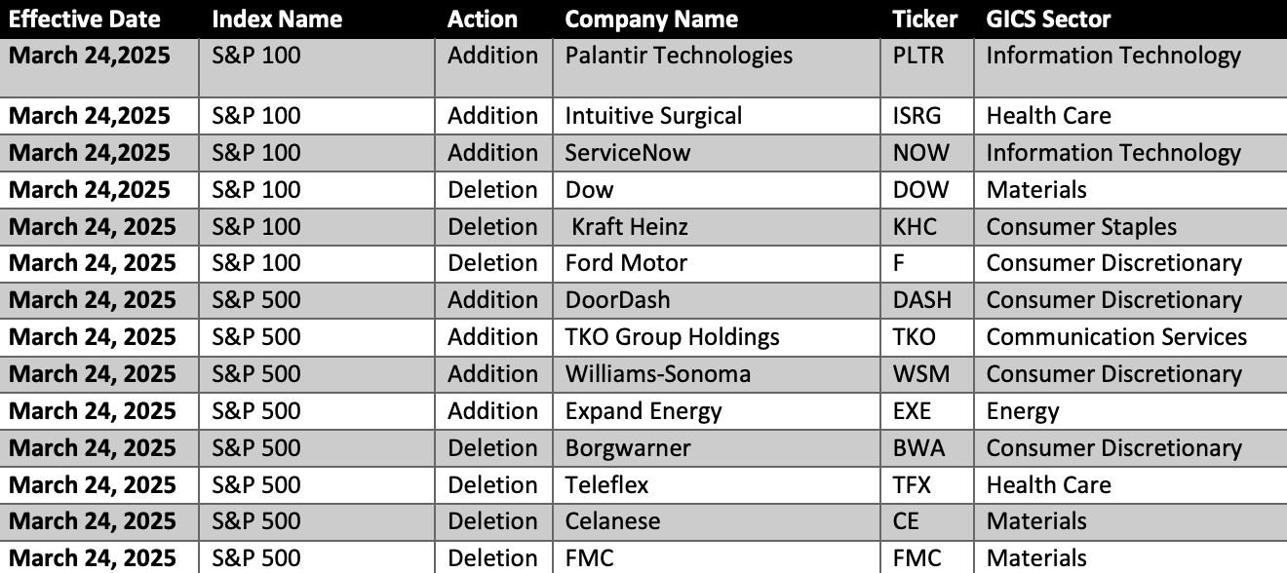Select the PLTR ticker cell
Image resolution: width=1287 pixels, height=573 pixels.
pyautogui.click(x=926, y=68)
